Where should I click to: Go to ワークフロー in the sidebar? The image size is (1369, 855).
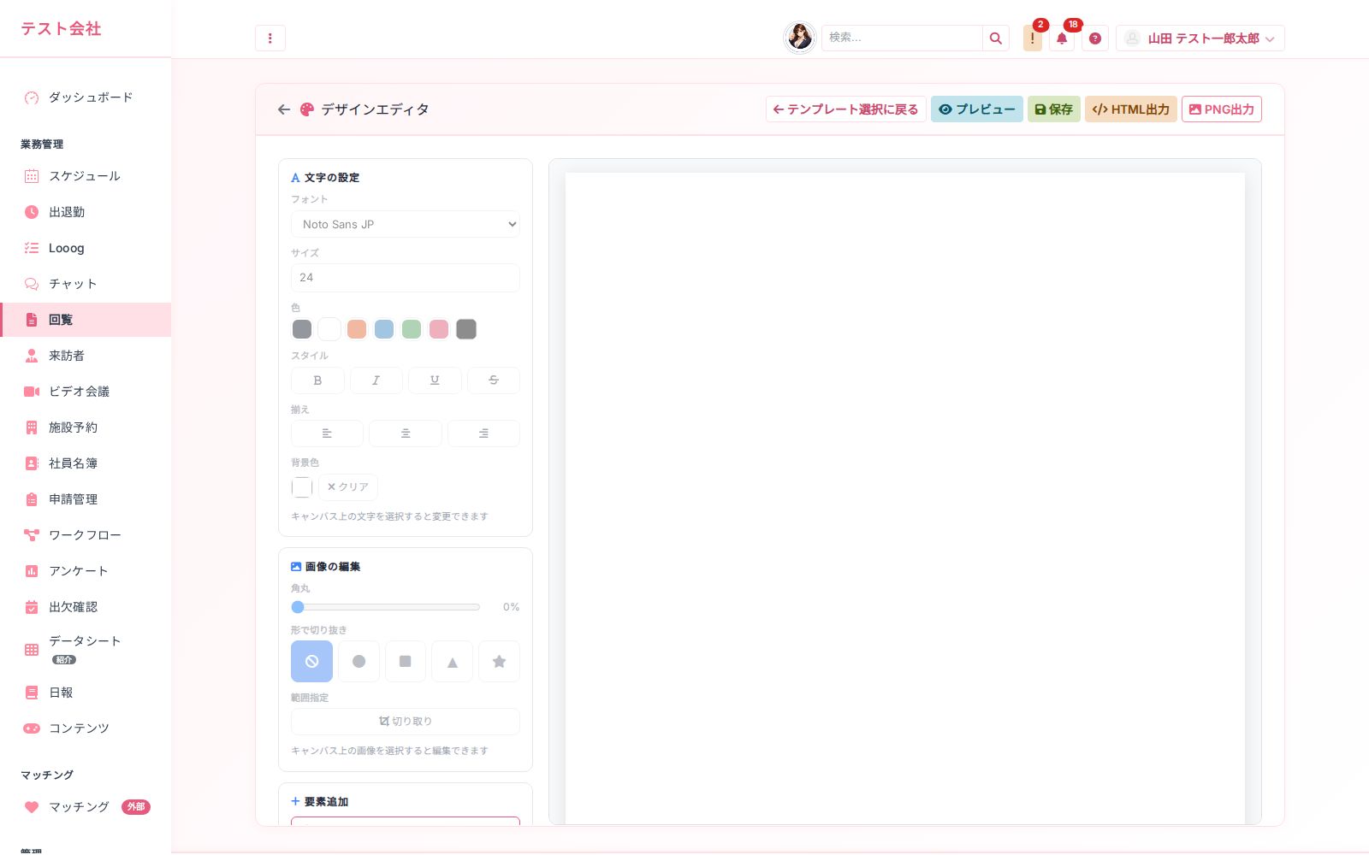click(86, 535)
